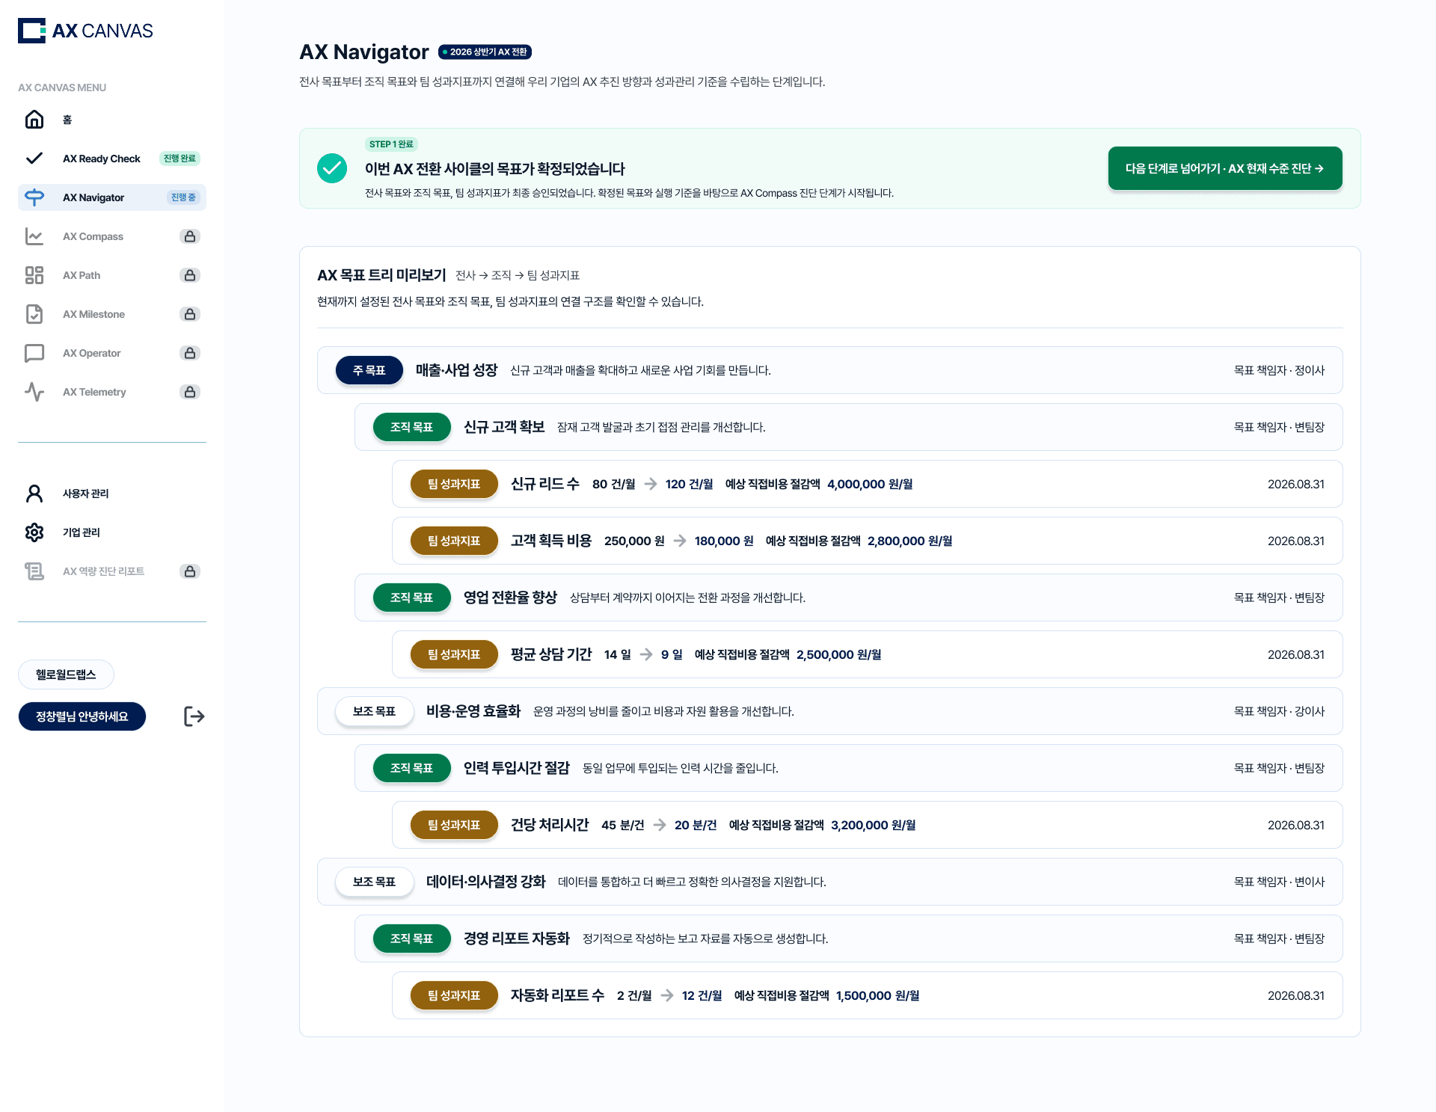Click the 주 목표 badge
Viewport: 1436px width, 1112px height.
[369, 370]
